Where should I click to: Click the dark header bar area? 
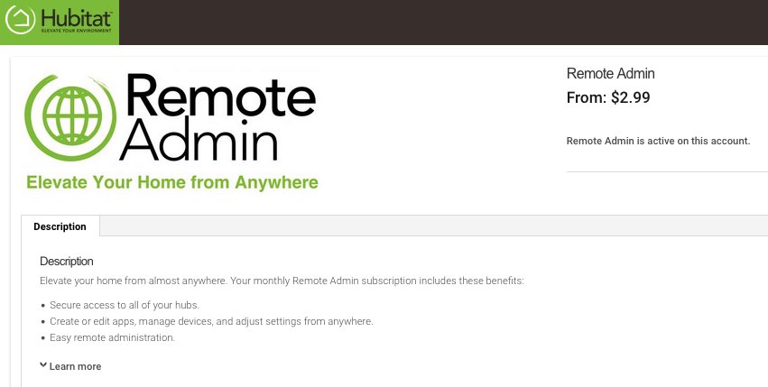[x=443, y=22]
